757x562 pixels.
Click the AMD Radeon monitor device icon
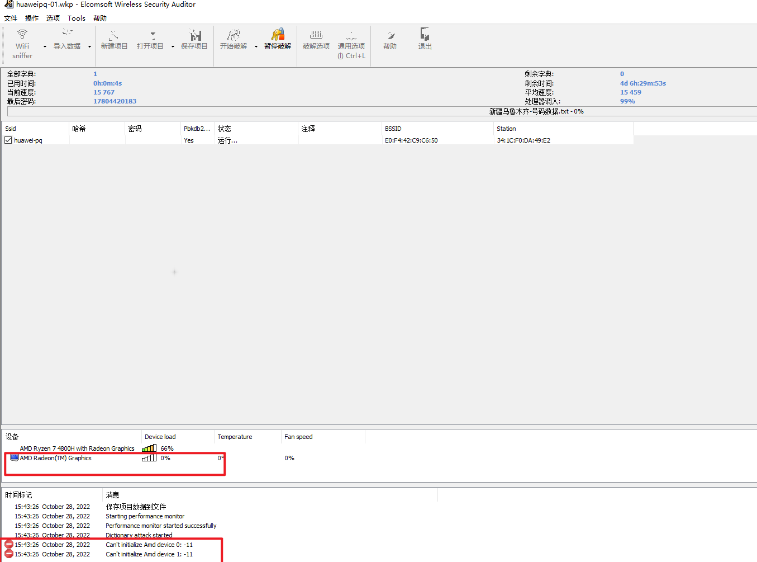pos(15,457)
